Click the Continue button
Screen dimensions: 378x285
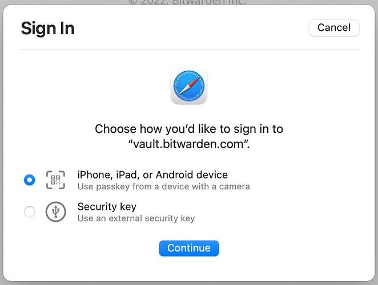pos(189,248)
